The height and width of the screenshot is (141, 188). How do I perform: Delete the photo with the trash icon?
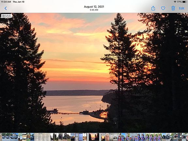pos(173,8)
